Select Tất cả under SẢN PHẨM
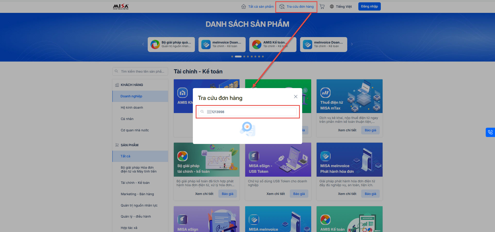 (140, 156)
